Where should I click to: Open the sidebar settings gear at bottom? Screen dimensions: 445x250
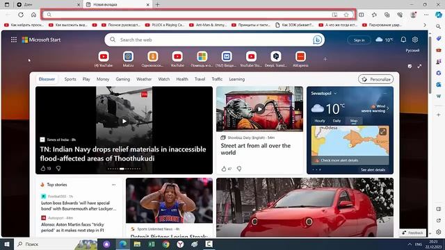point(439,232)
